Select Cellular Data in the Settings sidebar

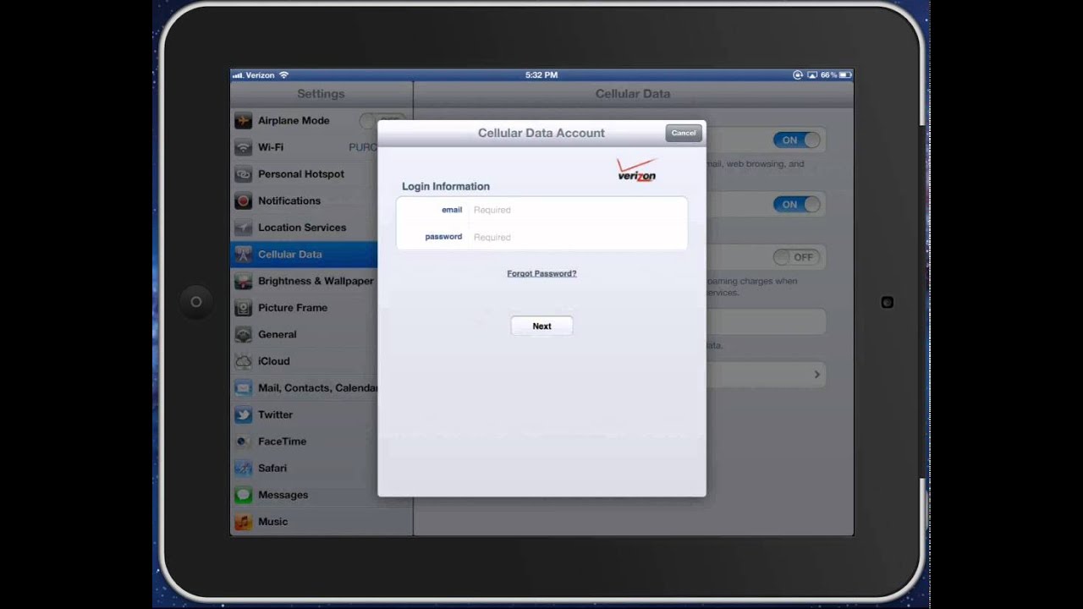pyautogui.click(x=305, y=255)
